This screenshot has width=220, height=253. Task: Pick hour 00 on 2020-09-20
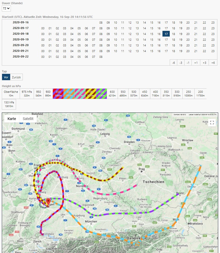pyautogui.click(x=43, y=45)
